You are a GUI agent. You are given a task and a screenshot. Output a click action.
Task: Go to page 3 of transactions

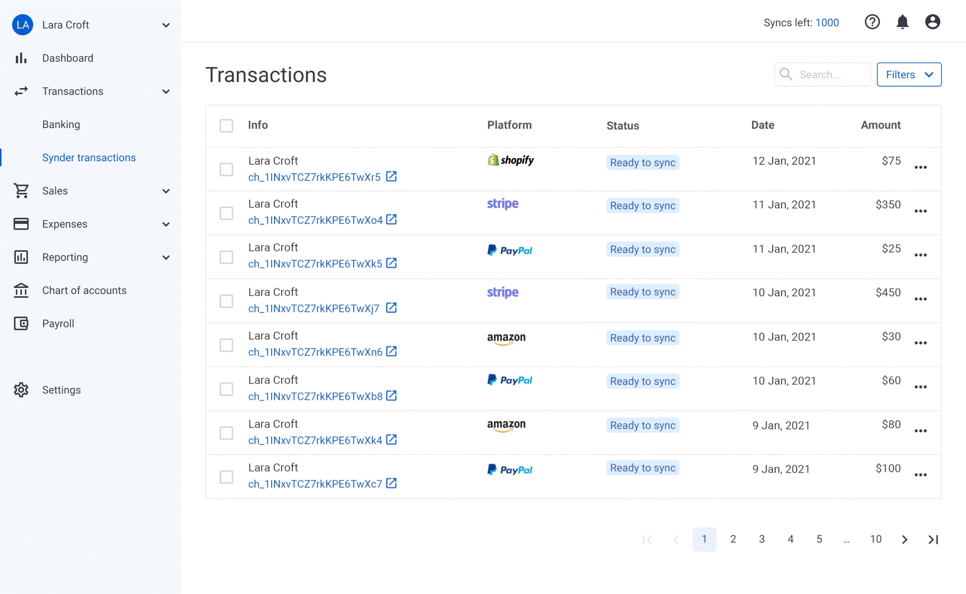tap(762, 539)
